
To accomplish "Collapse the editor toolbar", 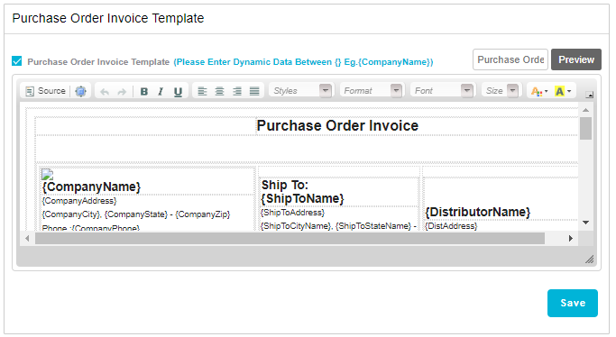I will pyautogui.click(x=589, y=95).
